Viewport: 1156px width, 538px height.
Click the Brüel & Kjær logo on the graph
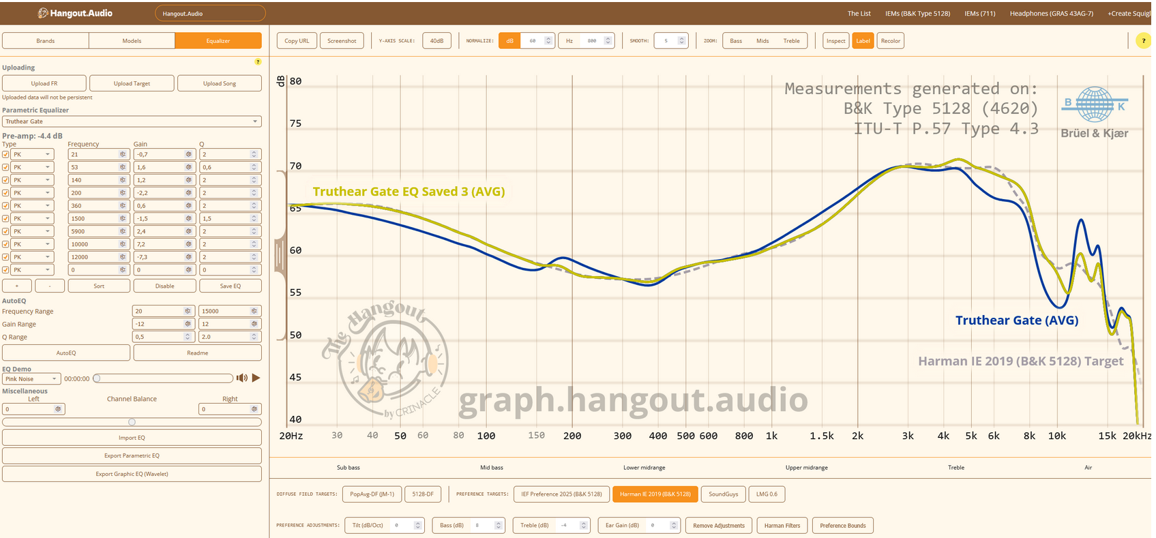(1094, 113)
